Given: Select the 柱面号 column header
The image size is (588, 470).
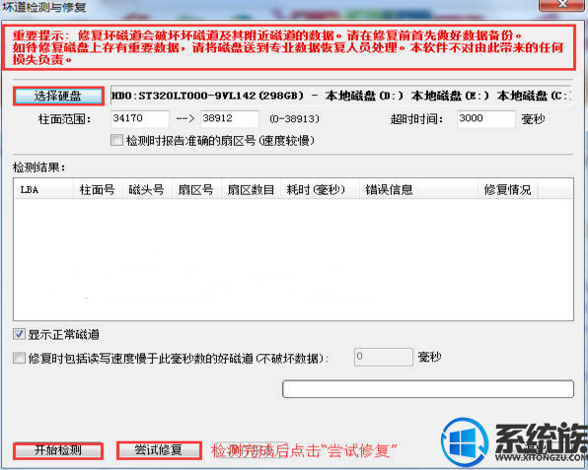Looking at the screenshot, I should pos(98,189).
